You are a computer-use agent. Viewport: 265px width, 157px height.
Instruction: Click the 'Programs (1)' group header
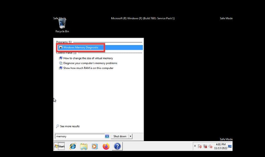(64, 42)
